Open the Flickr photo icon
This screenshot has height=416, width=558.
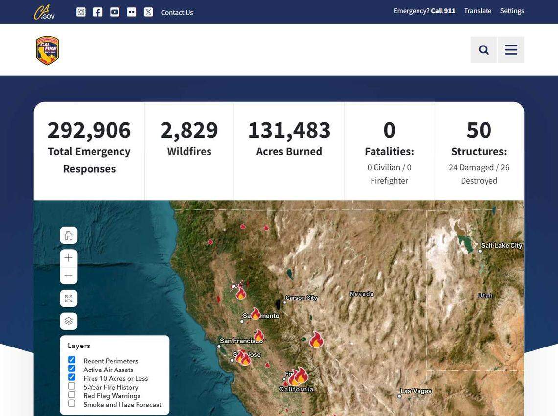pyautogui.click(x=131, y=12)
